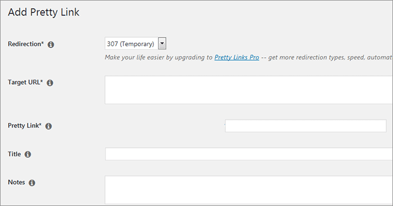Click the Redirection* field label
This screenshot has width=393, height=206.
(26, 44)
